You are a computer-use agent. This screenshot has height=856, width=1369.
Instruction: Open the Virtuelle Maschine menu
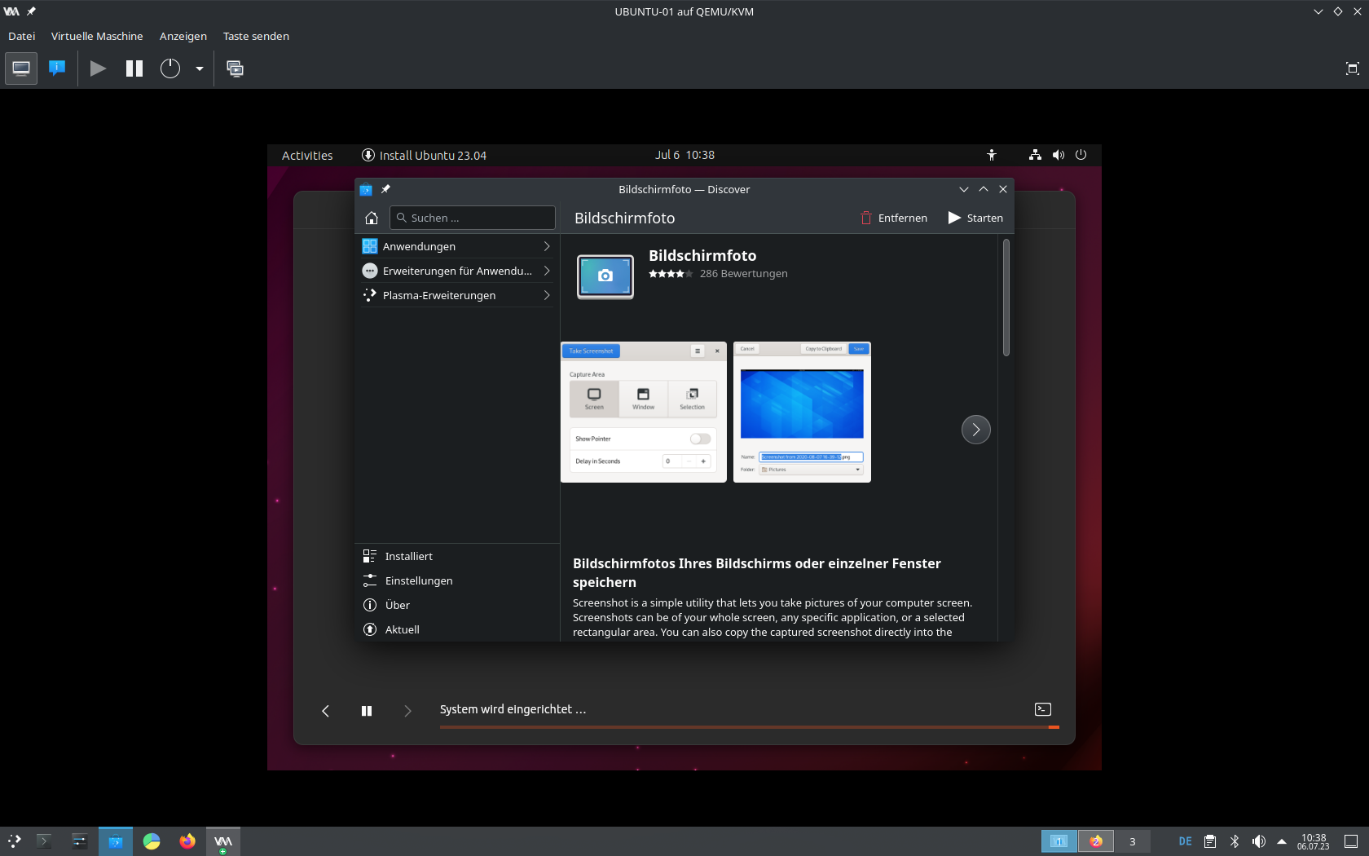(97, 36)
